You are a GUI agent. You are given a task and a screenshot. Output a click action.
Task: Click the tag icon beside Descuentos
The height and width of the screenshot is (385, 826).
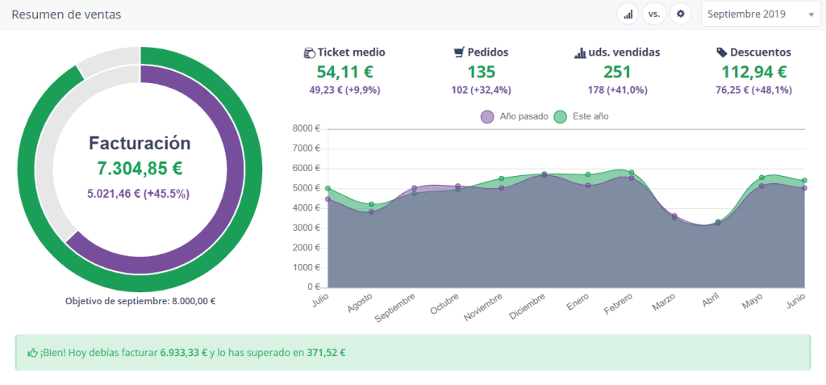[722, 52]
